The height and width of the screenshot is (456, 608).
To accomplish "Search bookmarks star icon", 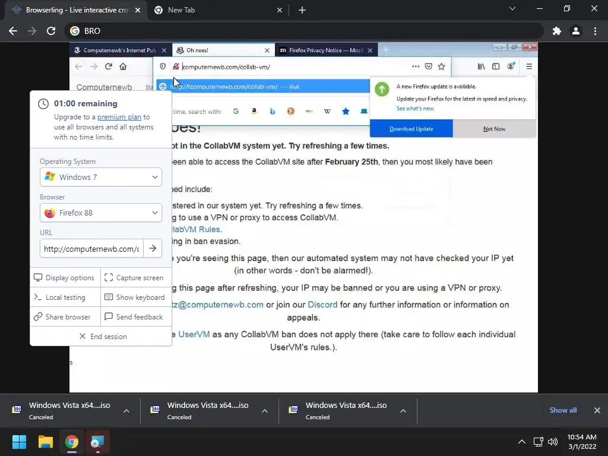I will [x=346, y=111].
